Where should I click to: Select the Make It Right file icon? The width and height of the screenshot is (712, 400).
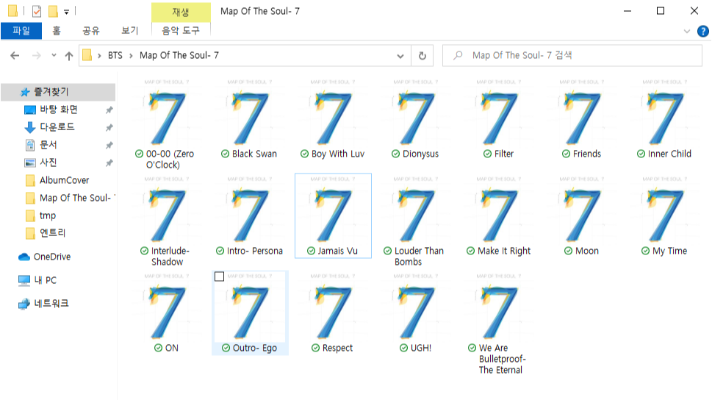[x=499, y=210]
